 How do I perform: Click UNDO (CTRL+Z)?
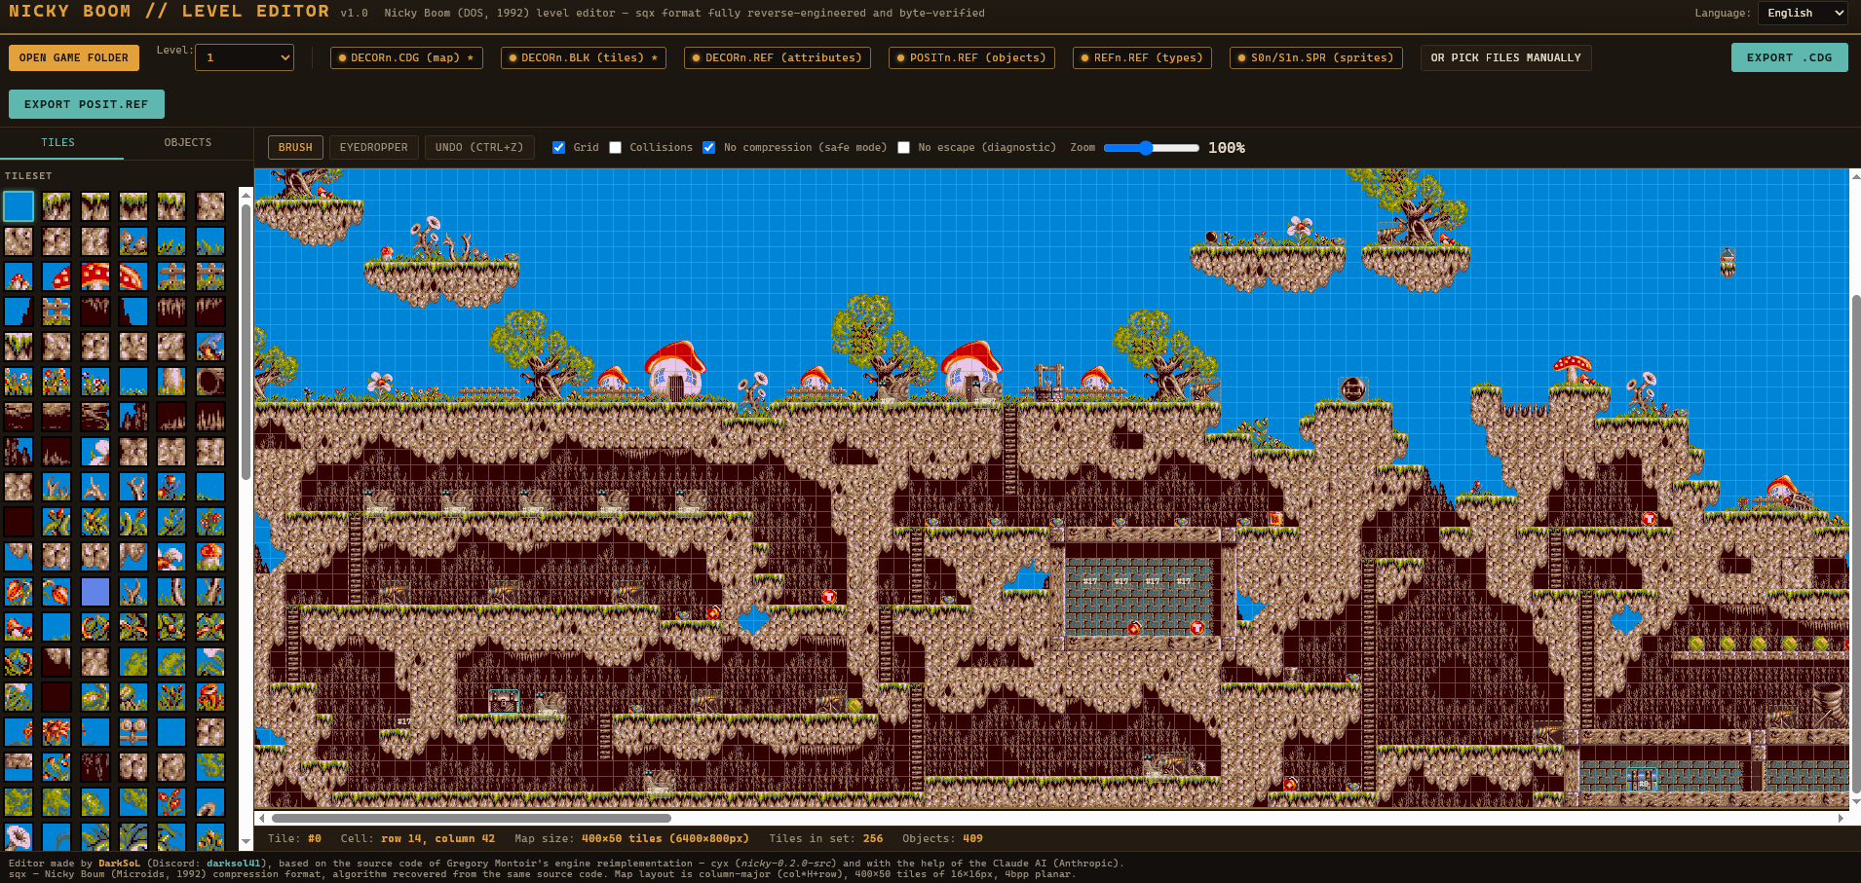479,148
